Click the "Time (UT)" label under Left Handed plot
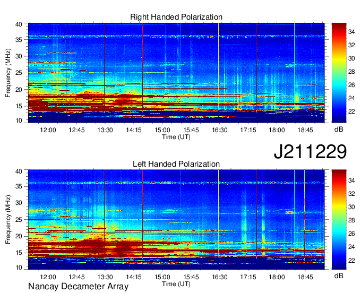The image size is (361, 293). 176,284
